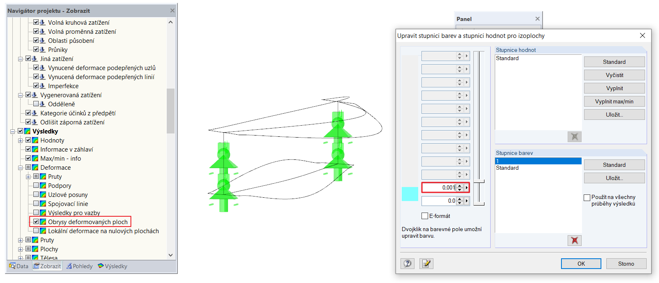659x283 pixels.
Task: Toggle the Podpory checkbox under Deformace
Action: [x=36, y=185]
